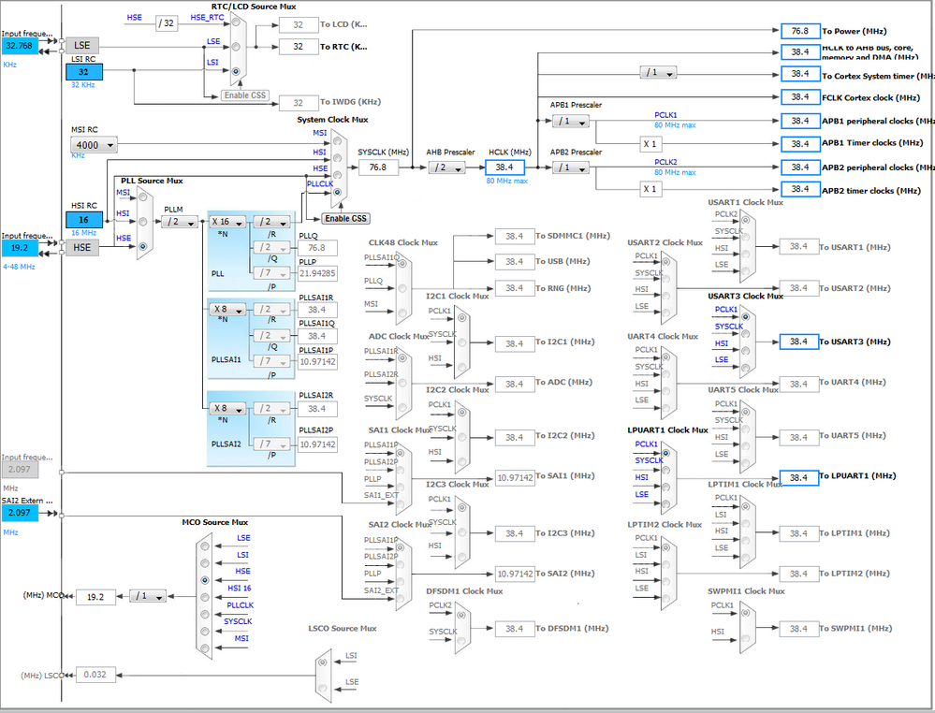The height and width of the screenshot is (713, 935).
Task: Open the PLL X 16 multiplier dropdown
Action: point(226,222)
